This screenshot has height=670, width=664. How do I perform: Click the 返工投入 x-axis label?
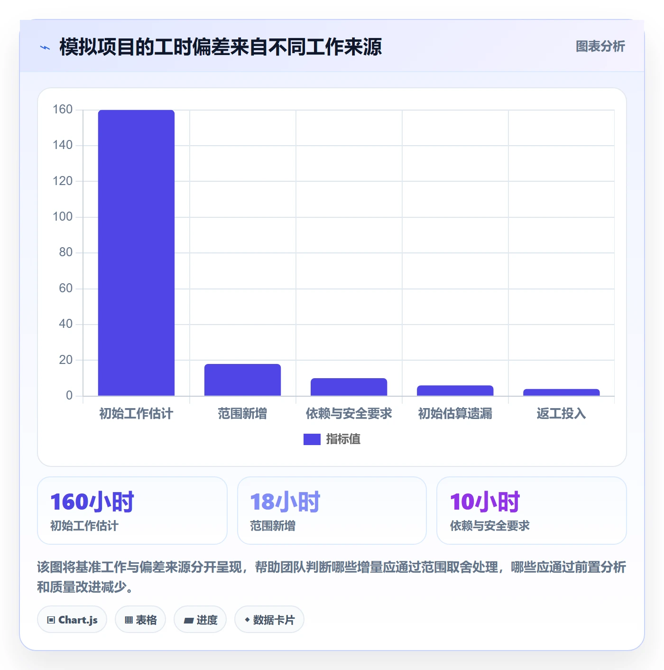[x=561, y=414]
